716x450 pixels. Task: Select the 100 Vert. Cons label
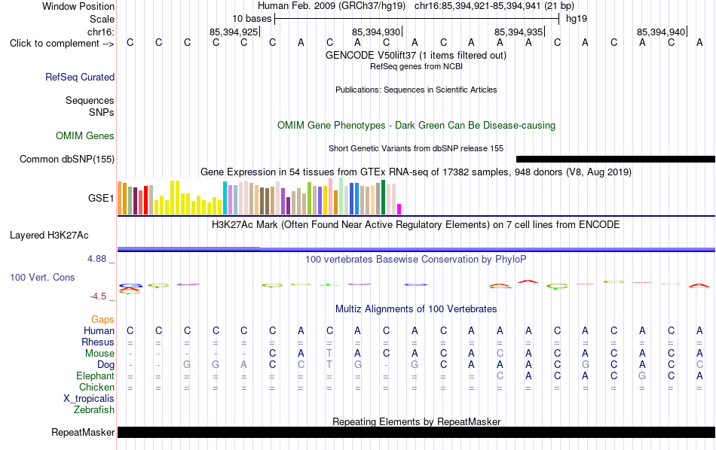click(x=42, y=277)
